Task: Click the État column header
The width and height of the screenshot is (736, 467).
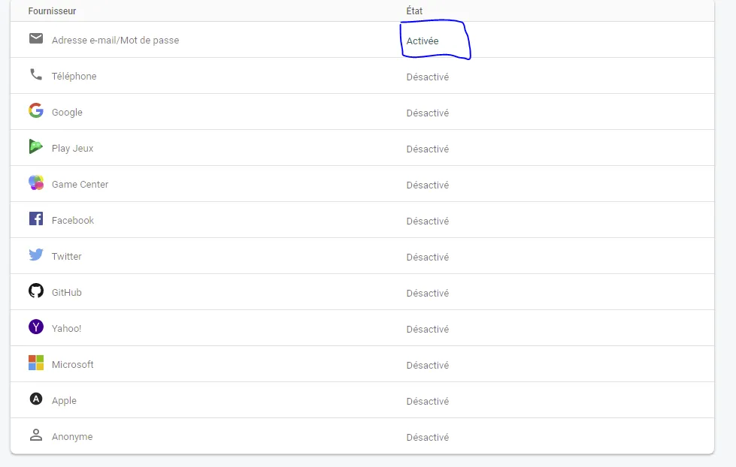Action: [x=414, y=11]
